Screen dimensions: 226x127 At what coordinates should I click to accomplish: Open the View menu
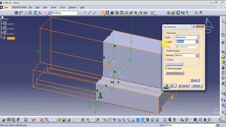pyautogui.click(x=45, y=7)
